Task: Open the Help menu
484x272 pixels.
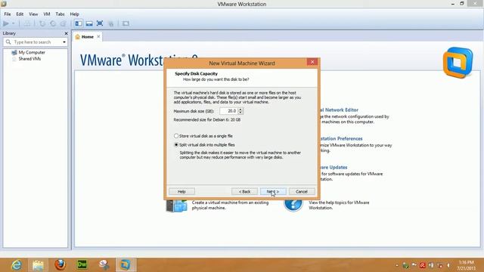Action: point(74,14)
